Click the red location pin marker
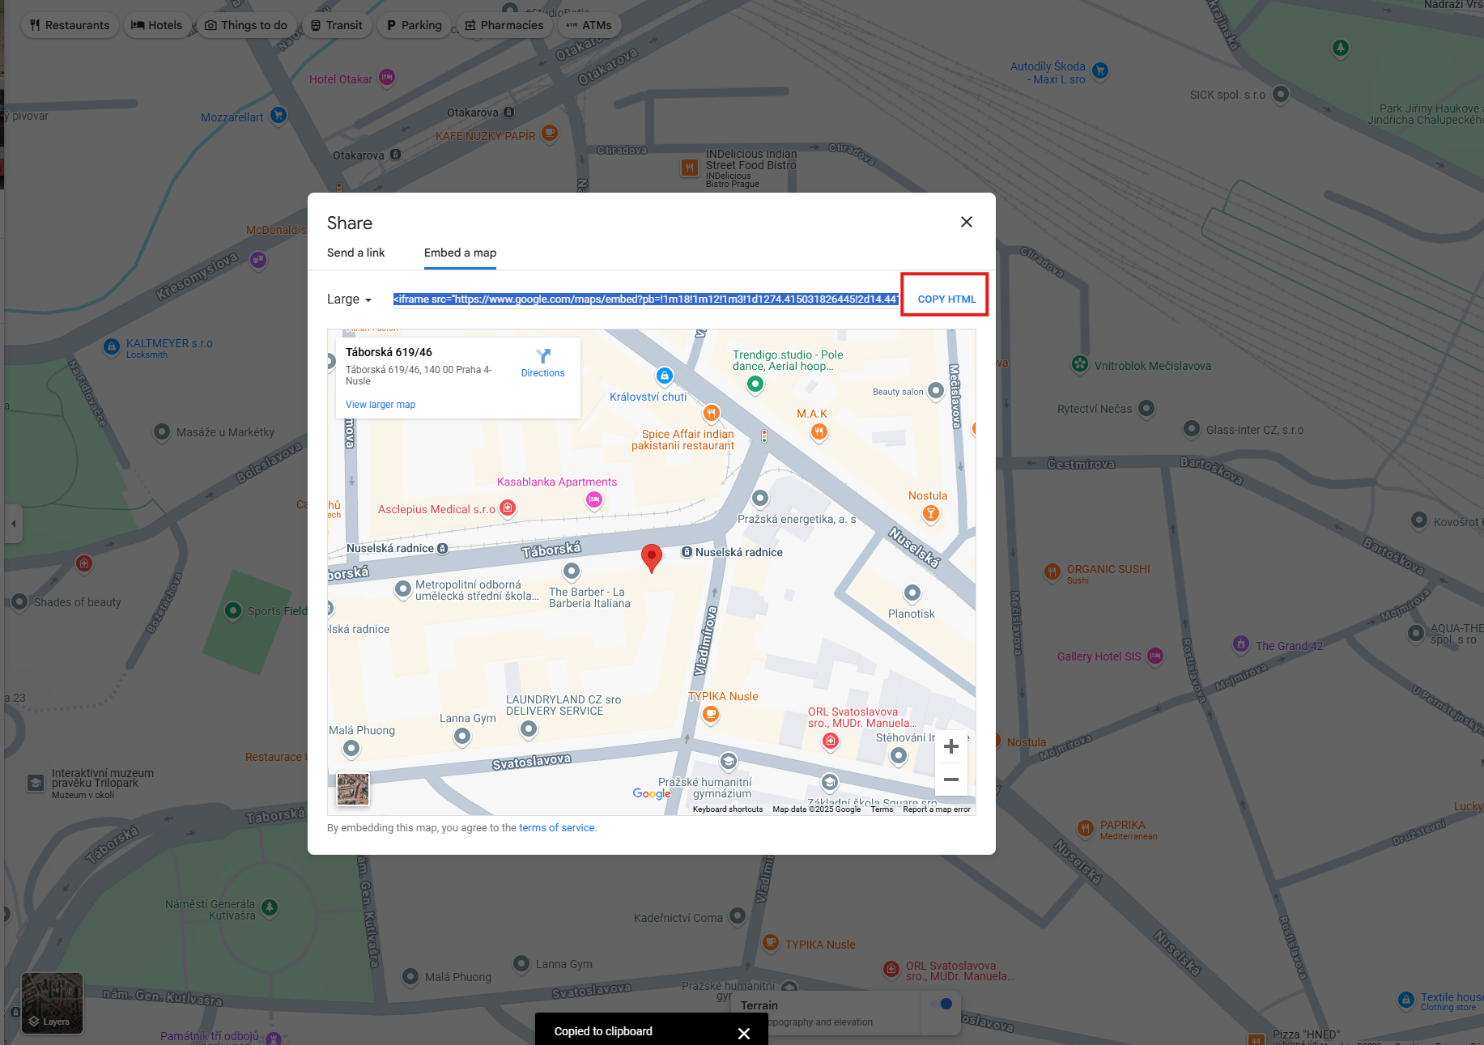This screenshot has width=1484, height=1045. (x=652, y=558)
